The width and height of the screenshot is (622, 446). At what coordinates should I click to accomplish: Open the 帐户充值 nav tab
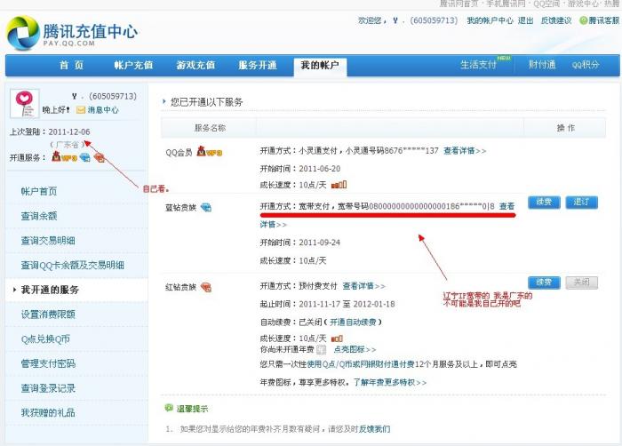tap(133, 65)
